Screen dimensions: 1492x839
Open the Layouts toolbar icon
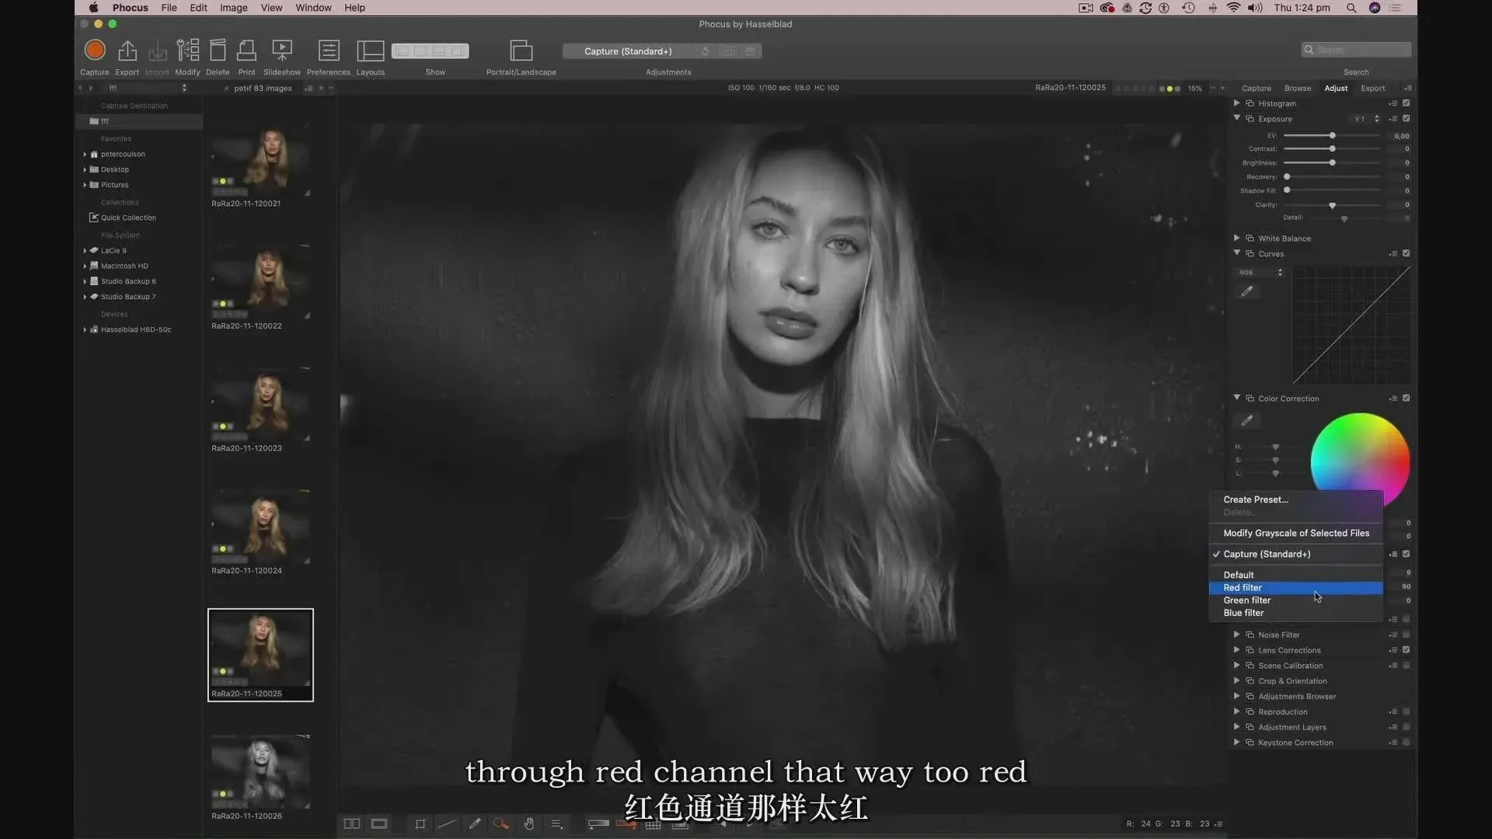tap(370, 50)
